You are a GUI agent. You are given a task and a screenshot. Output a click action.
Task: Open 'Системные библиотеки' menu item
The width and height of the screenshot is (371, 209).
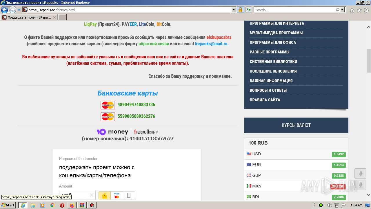273,62
